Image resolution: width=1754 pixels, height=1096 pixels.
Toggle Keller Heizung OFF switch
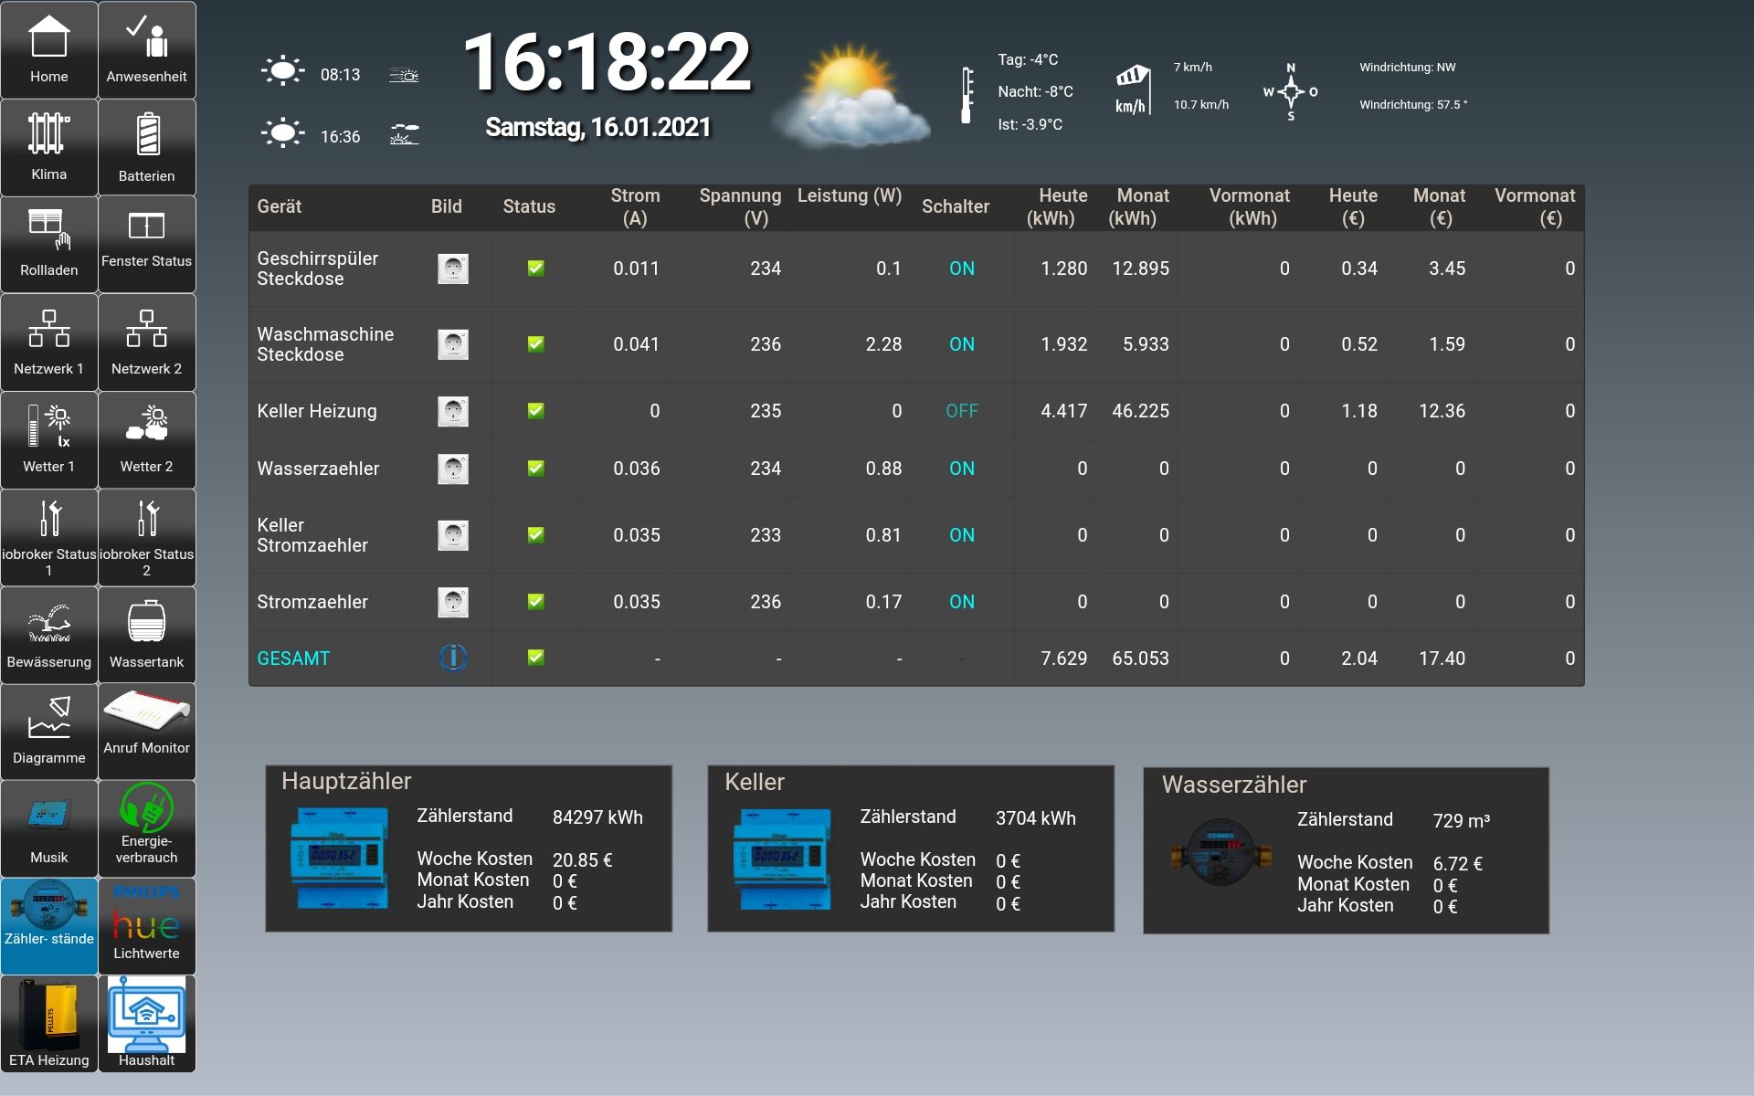pyautogui.click(x=961, y=411)
